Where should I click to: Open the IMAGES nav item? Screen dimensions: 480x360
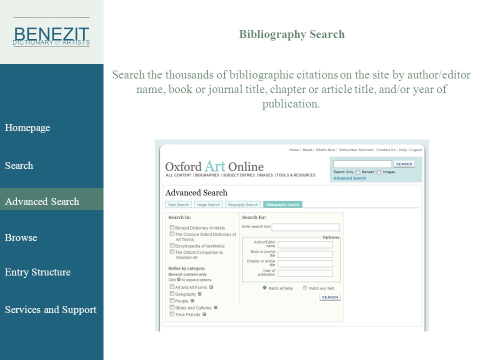[265, 175]
